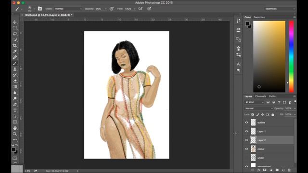Switch to the Channels tab
Screen dimensions: 308x173
pyautogui.click(x=260, y=96)
